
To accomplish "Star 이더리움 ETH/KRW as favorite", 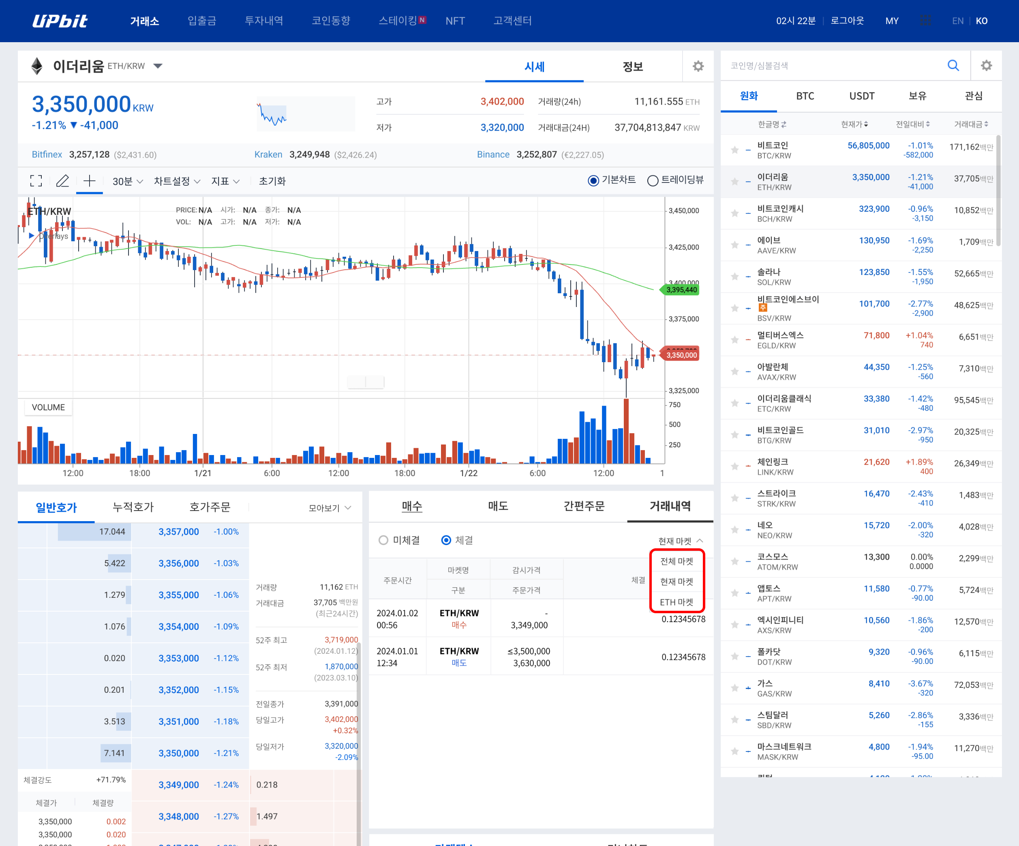I will coord(734,182).
